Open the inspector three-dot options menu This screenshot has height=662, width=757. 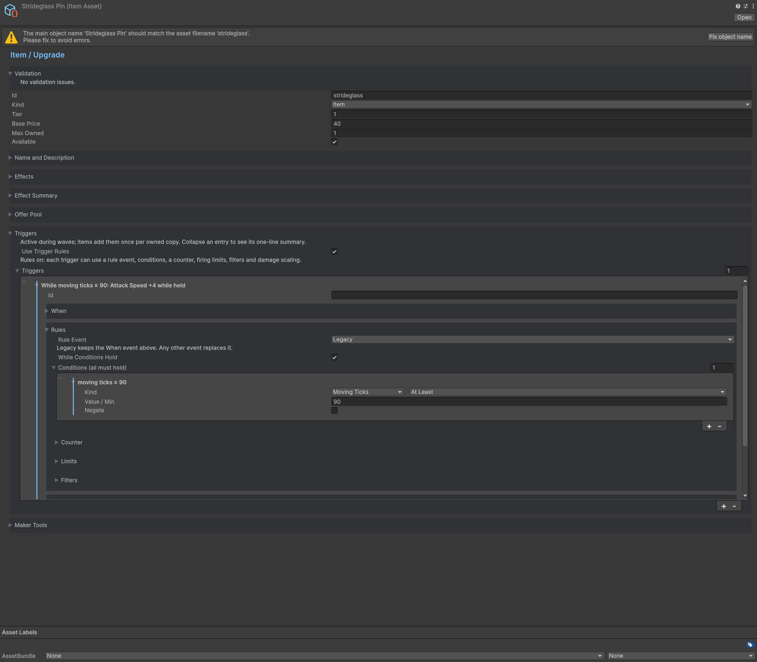point(753,6)
